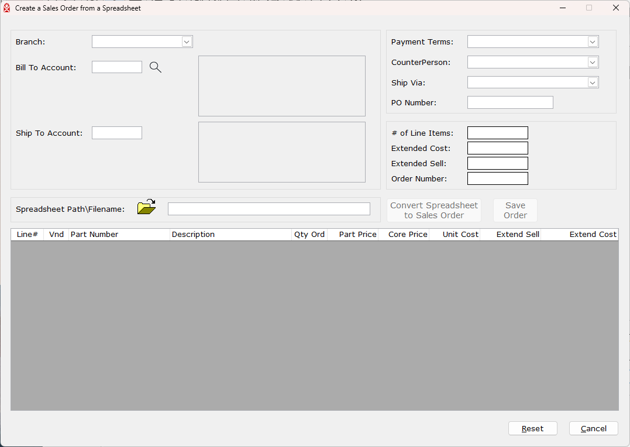
Task: Open the Ship Via dropdown list
Action: pos(593,82)
